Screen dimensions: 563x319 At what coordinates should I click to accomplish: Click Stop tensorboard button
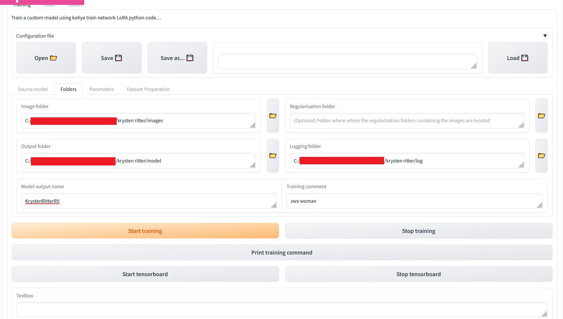[x=418, y=274]
